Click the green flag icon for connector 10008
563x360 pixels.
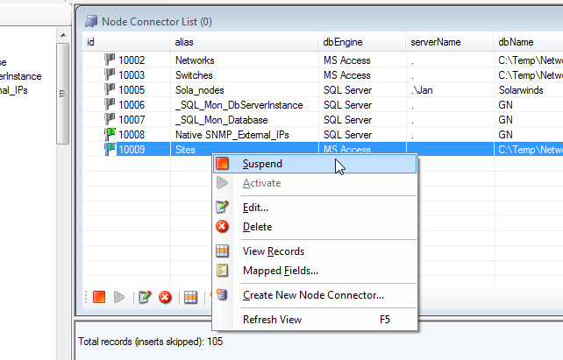(x=110, y=135)
